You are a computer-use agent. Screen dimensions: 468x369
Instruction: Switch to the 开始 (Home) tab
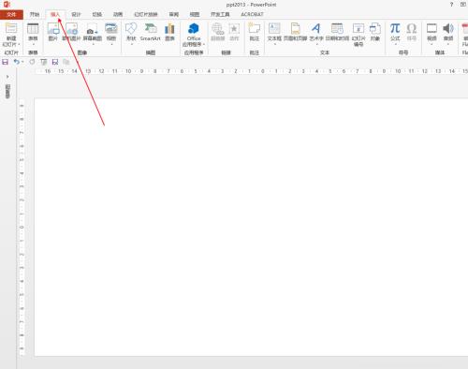click(x=35, y=14)
